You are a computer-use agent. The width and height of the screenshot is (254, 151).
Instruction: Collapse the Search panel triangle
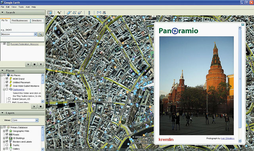click(2, 12)
